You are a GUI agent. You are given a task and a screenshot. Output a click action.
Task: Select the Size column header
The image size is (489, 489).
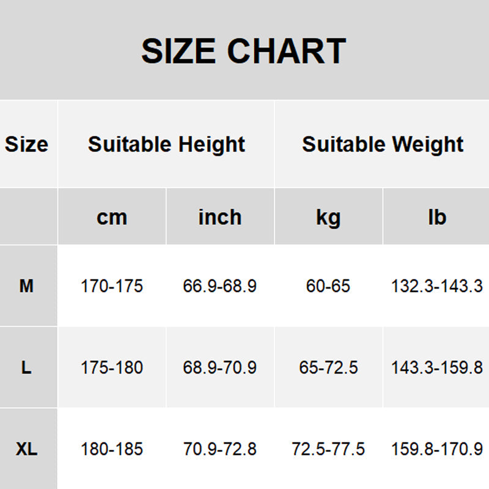26,145
